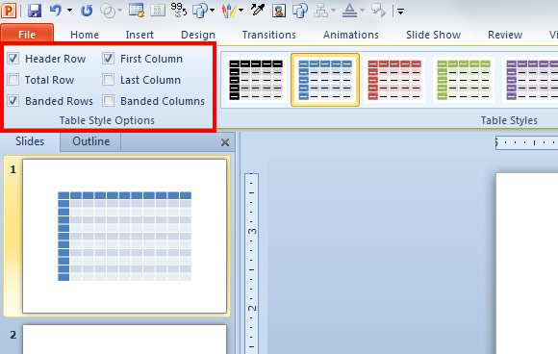Image resolution: width=558 pixels, height=354 pixels.
Task: Select the slide 2 thumbnail
Action: pos(124,339)
